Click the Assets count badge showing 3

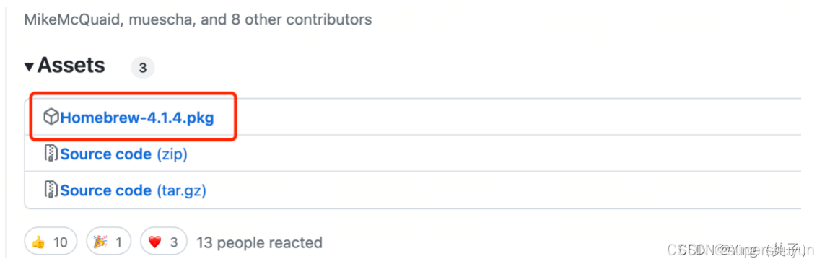(143, 67)
